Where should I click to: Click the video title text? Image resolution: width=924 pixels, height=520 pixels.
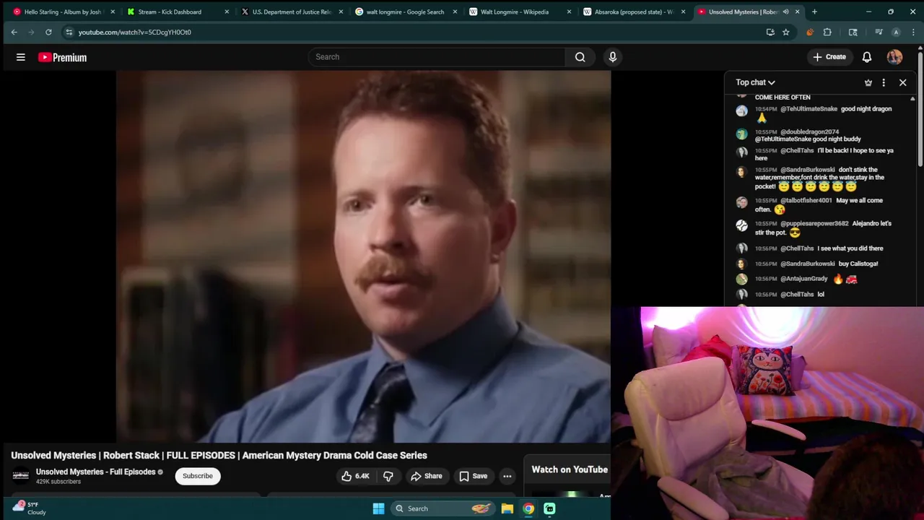[x=219, y=456]
